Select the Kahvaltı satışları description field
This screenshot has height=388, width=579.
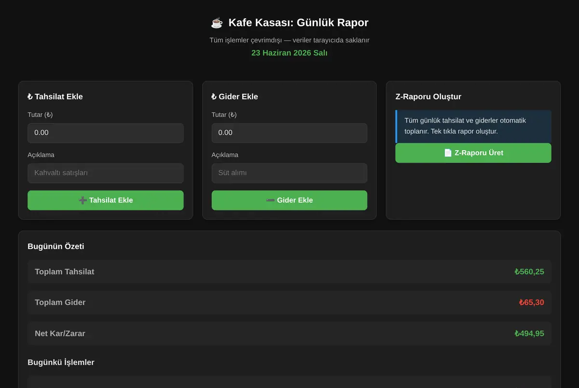pyautogui.click(x=106, y=173)
